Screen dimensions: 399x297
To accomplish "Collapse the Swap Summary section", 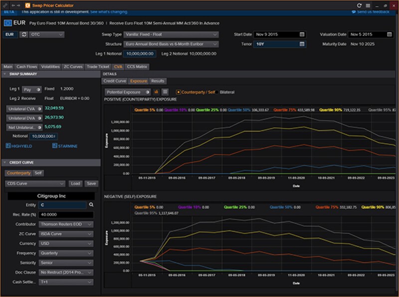I will 4,74.
